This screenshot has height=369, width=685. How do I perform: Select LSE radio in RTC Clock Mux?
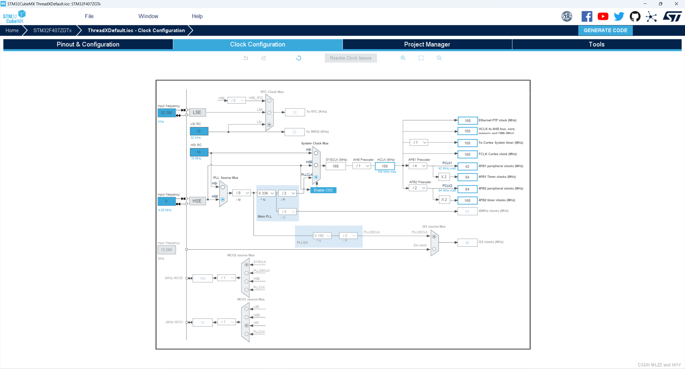point(269,113)
